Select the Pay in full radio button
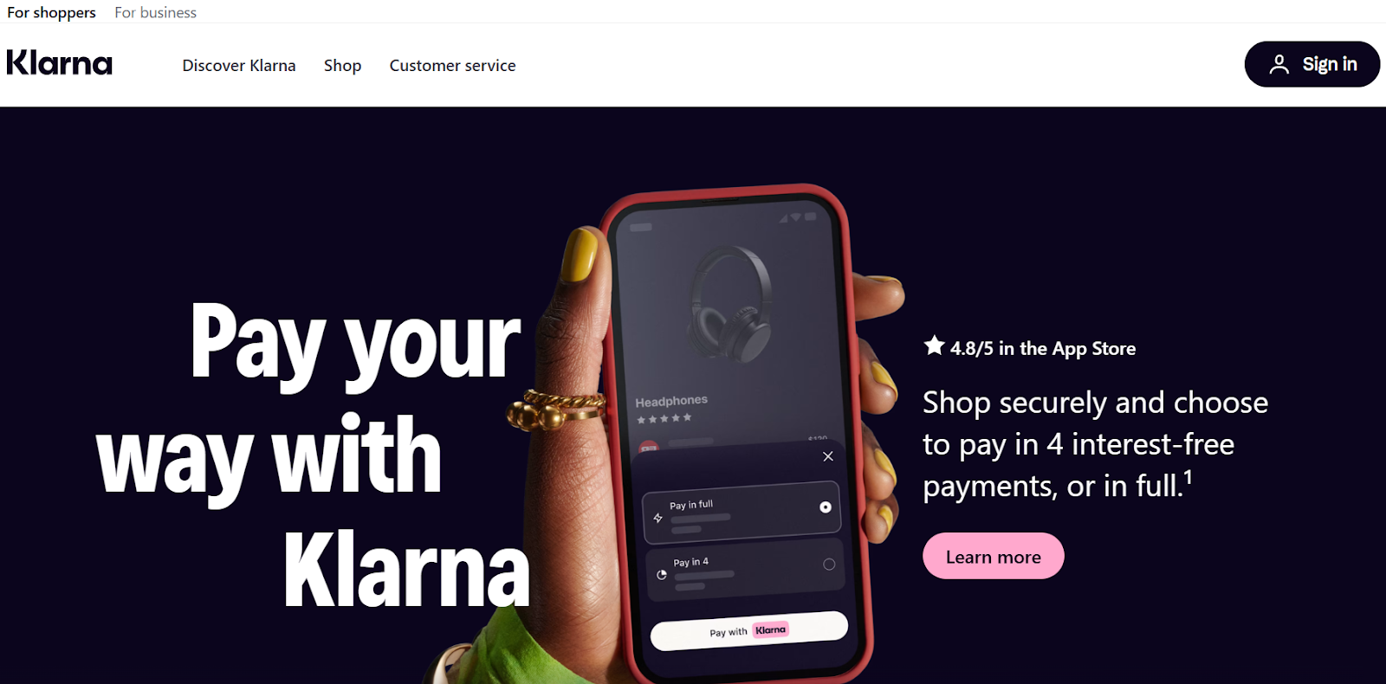This screenshot has width=1386, height=684. pos(826,507)
